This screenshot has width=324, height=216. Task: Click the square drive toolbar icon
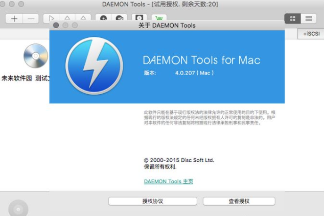pos(140,17)
